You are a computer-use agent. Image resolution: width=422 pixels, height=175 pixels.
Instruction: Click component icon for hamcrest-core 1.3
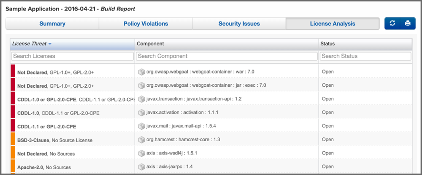(x=141, y=139)
